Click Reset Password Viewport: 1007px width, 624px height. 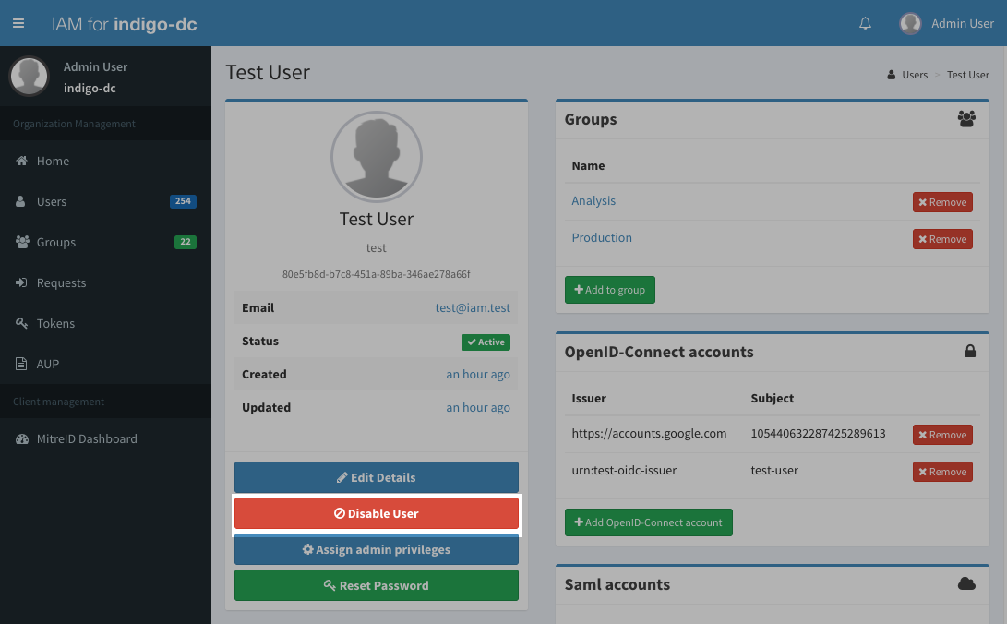(x=376, y=585)
